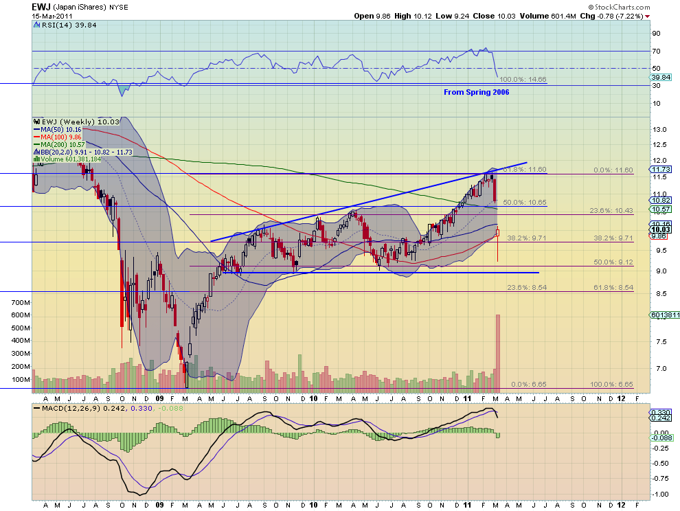
Task: Click the 700M volume axis label
Action: click(21, 302)
